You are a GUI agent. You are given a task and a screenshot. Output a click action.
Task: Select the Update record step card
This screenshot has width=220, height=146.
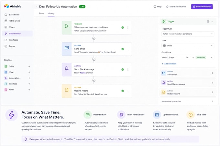[x=97, y=91]
